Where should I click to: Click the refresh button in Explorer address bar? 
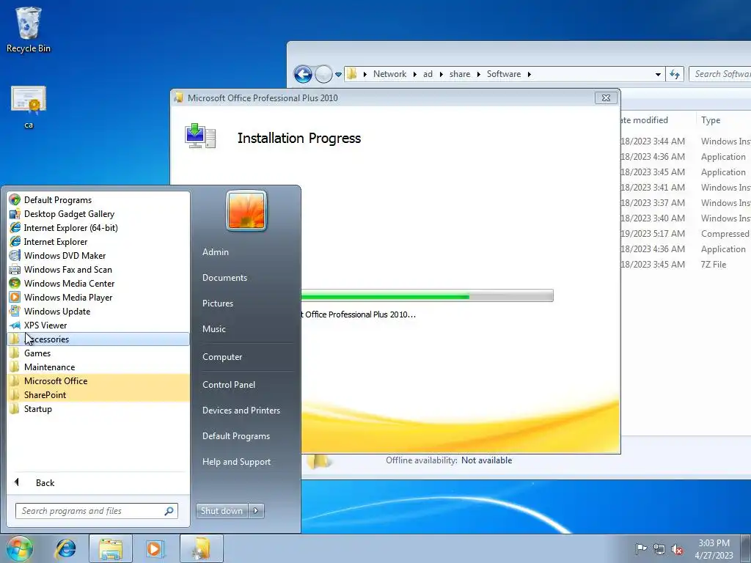[675, 74]
